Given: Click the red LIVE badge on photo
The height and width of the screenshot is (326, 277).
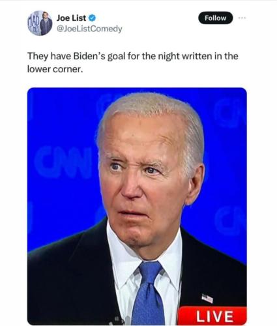Looking at the screenshot, I should (x=212, y=316).
